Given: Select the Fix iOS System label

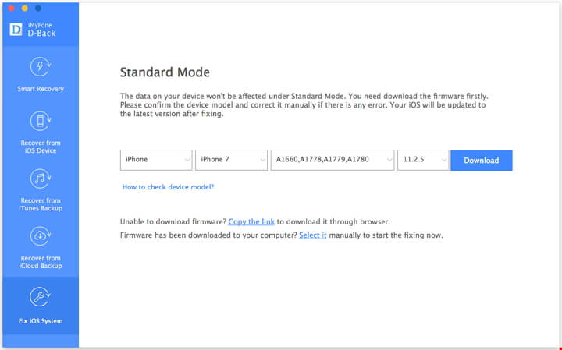Looking at the screenshot, I should pos(41,321).
